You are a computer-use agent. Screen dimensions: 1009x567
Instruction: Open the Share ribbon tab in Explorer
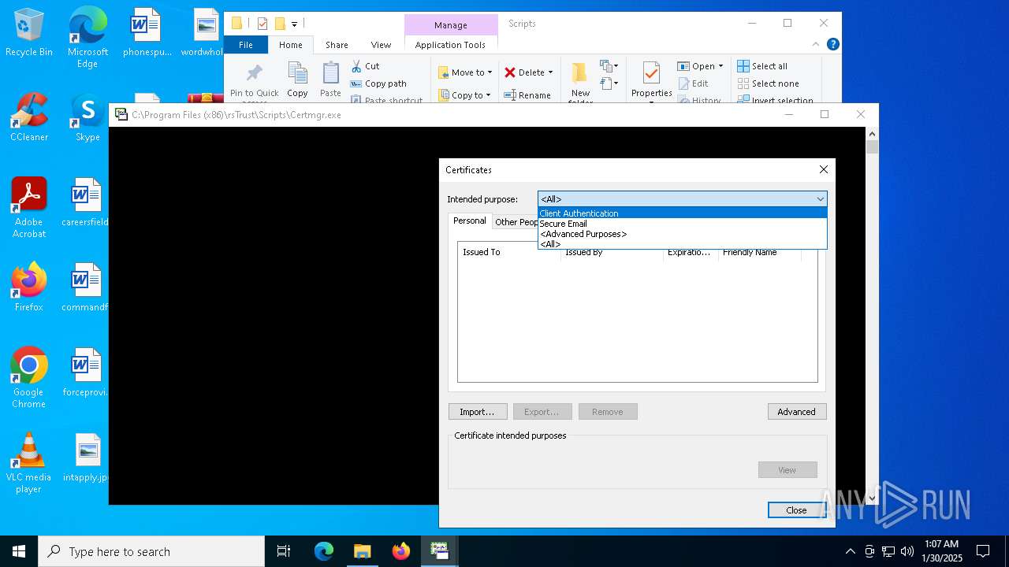(x=337, y=45)
